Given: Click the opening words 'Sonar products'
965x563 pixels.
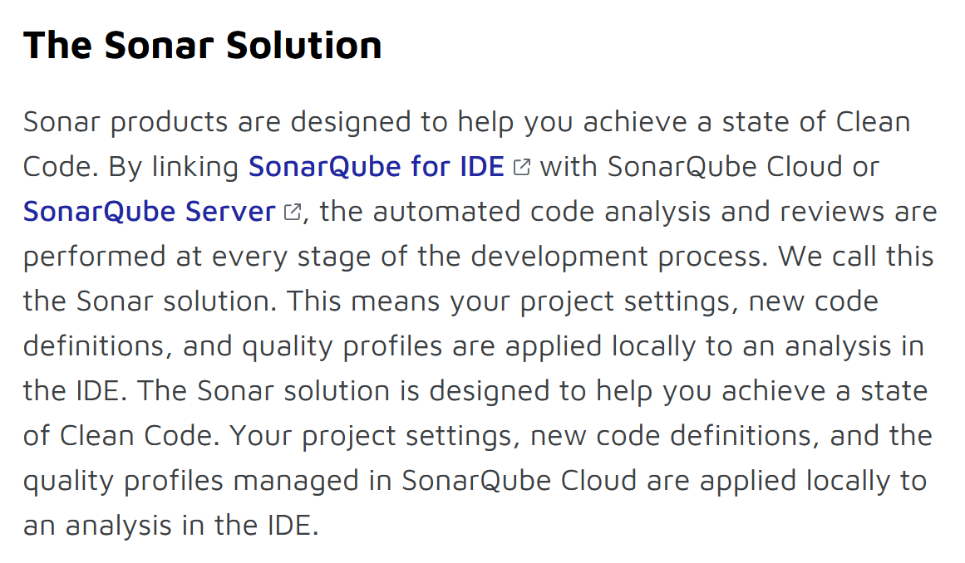Looking at the screenshot, I should (x=126, y=122).
